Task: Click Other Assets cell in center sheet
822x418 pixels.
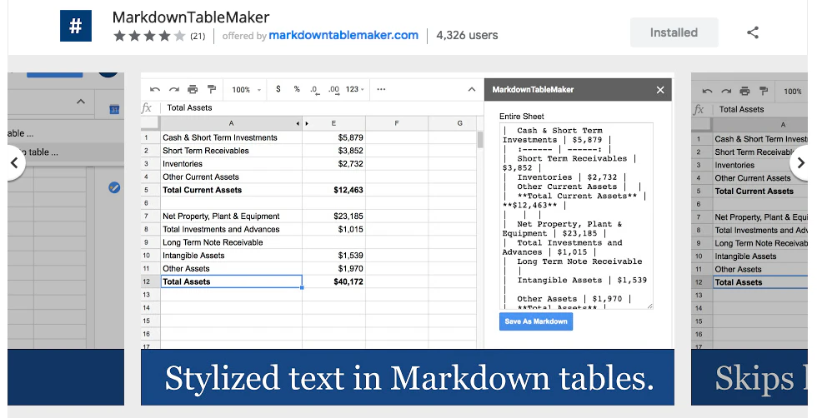Action: 231,269
